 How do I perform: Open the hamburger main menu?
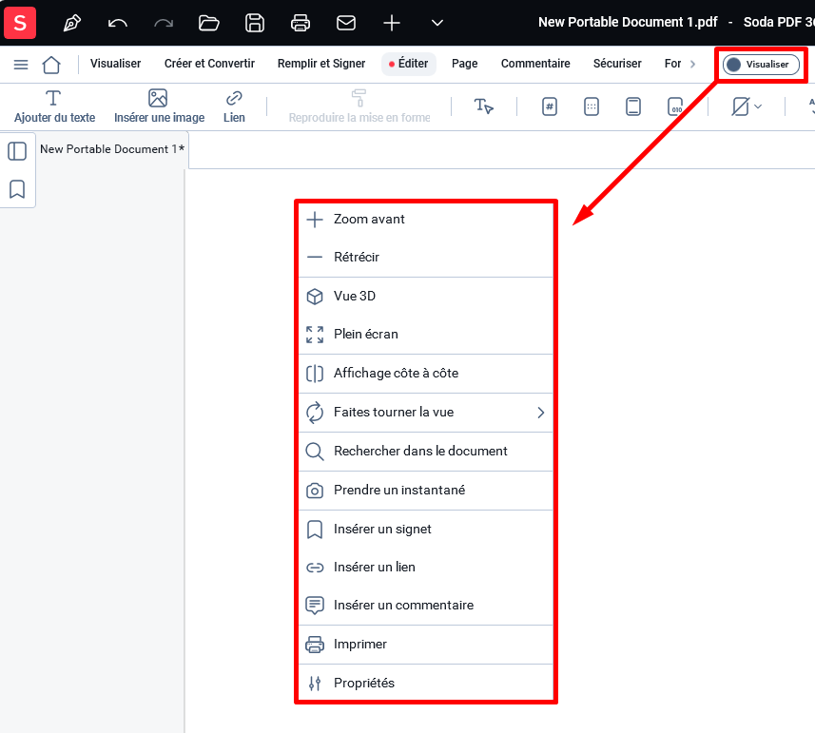21,65
